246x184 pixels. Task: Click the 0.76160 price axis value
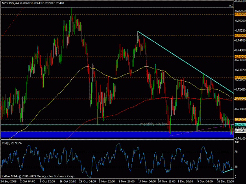240,11
